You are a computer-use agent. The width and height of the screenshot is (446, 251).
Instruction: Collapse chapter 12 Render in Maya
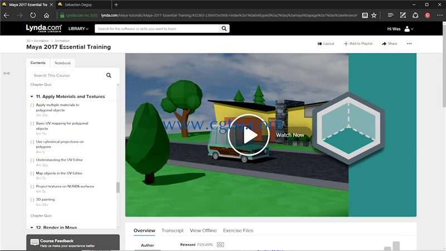[32, 228]
